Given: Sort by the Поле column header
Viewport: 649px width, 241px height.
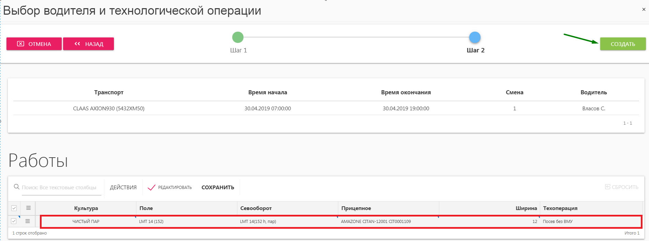Looking at the screenshot, I should coord(187,208).
